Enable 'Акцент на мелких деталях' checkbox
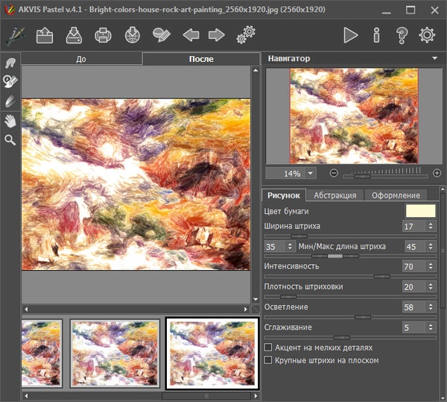 [269, 348]
